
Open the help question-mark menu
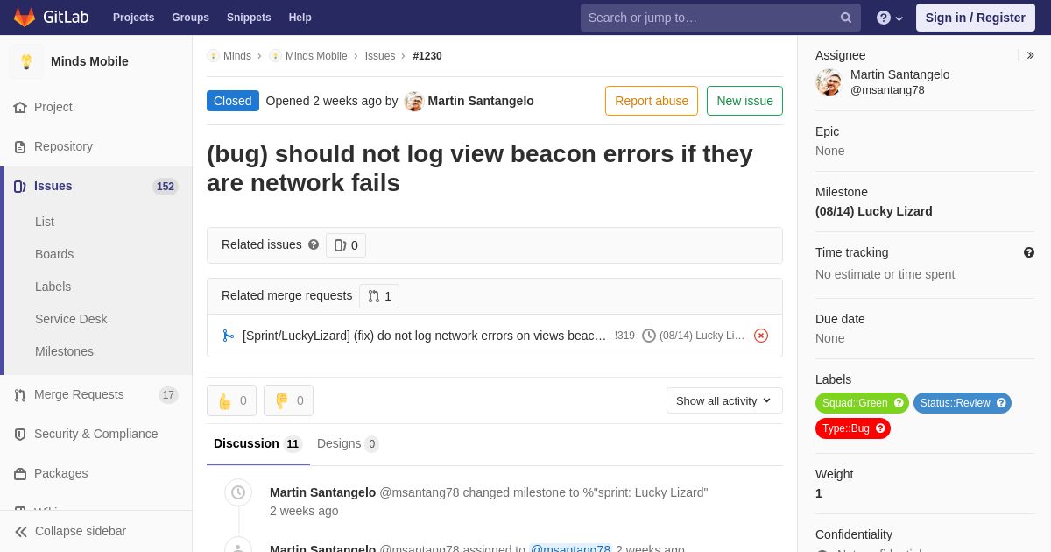pyautogui.click(x=890, y=18)
